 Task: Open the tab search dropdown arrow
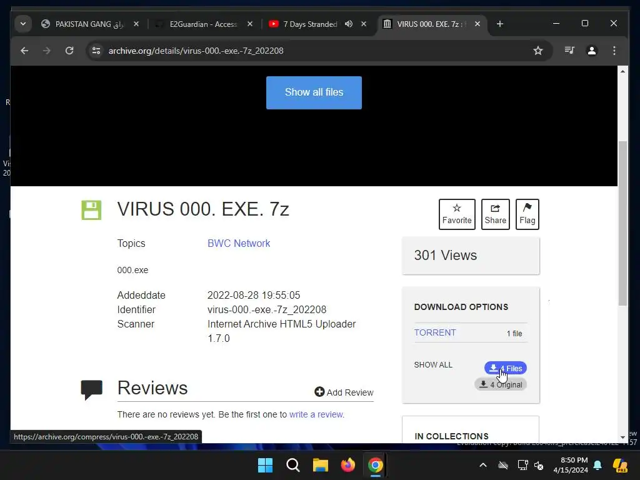click(x=23, y=24)
